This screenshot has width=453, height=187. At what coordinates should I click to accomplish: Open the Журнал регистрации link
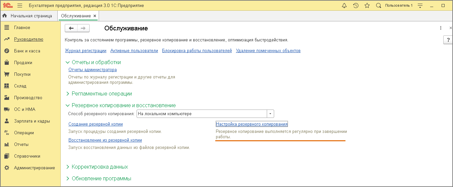coord(86,51)
